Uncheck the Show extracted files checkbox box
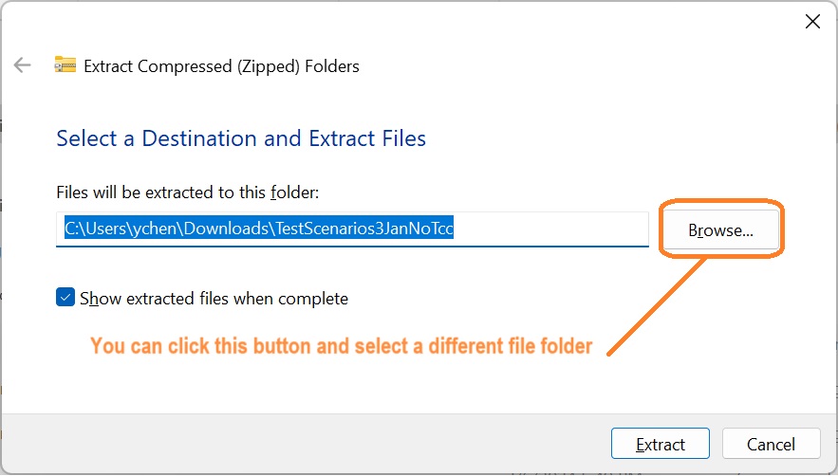 pyautogui.click(x=65, y=298)
